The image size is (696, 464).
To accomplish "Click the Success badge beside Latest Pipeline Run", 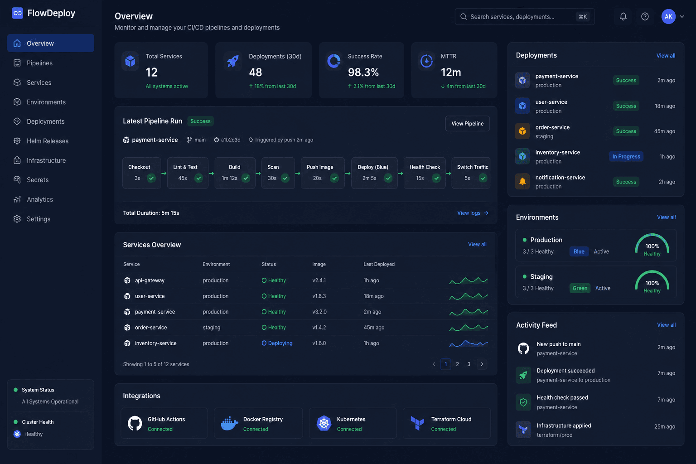I will (200, 121).
